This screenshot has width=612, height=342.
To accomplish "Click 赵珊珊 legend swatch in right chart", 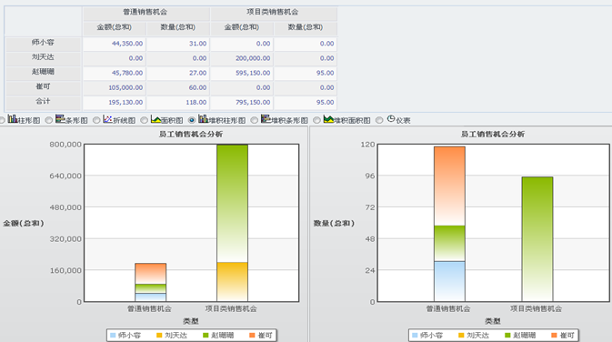I will coord(507,336).
